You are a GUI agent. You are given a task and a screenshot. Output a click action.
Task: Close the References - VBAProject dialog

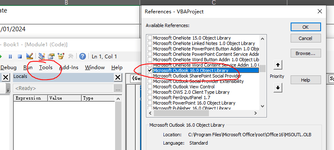click(x=320, y=12)
